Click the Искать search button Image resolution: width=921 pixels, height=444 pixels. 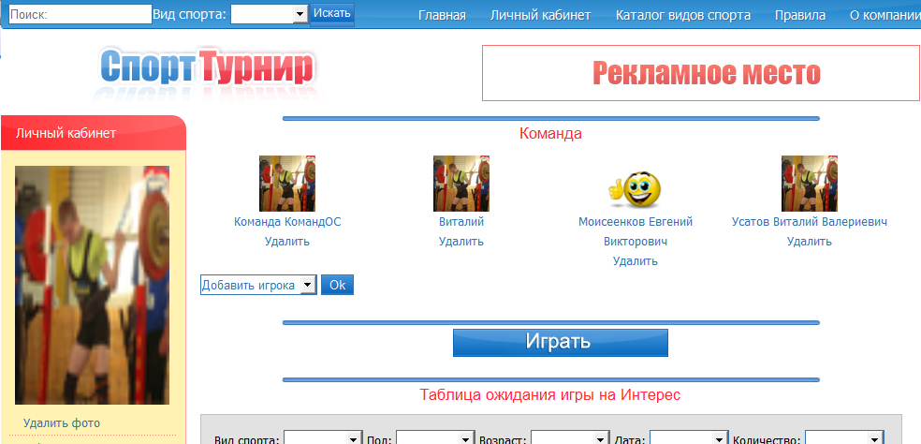(332, 13)
